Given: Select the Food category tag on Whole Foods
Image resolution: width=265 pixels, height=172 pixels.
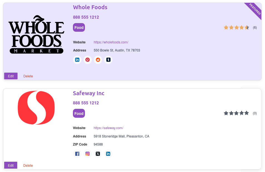Looking at the screenshot, I should [79, 28].
